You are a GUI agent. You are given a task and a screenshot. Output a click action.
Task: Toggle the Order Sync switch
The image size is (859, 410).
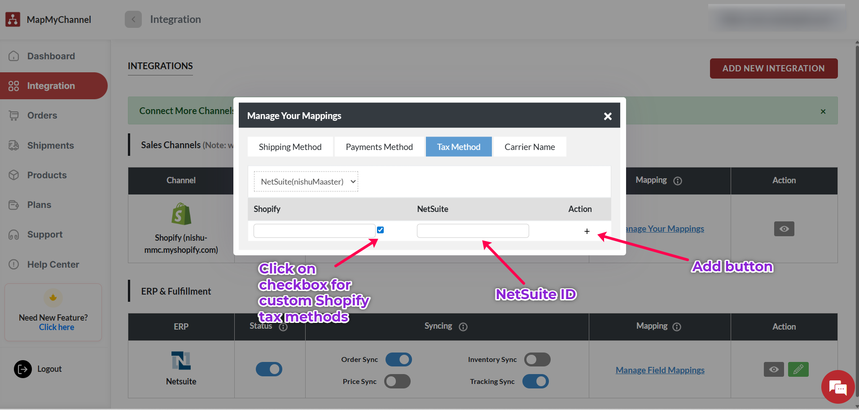coord(399,360)
